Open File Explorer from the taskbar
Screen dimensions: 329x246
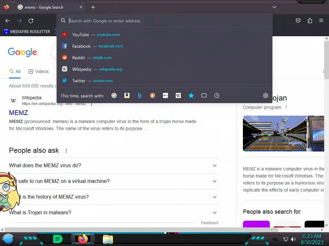108,239
